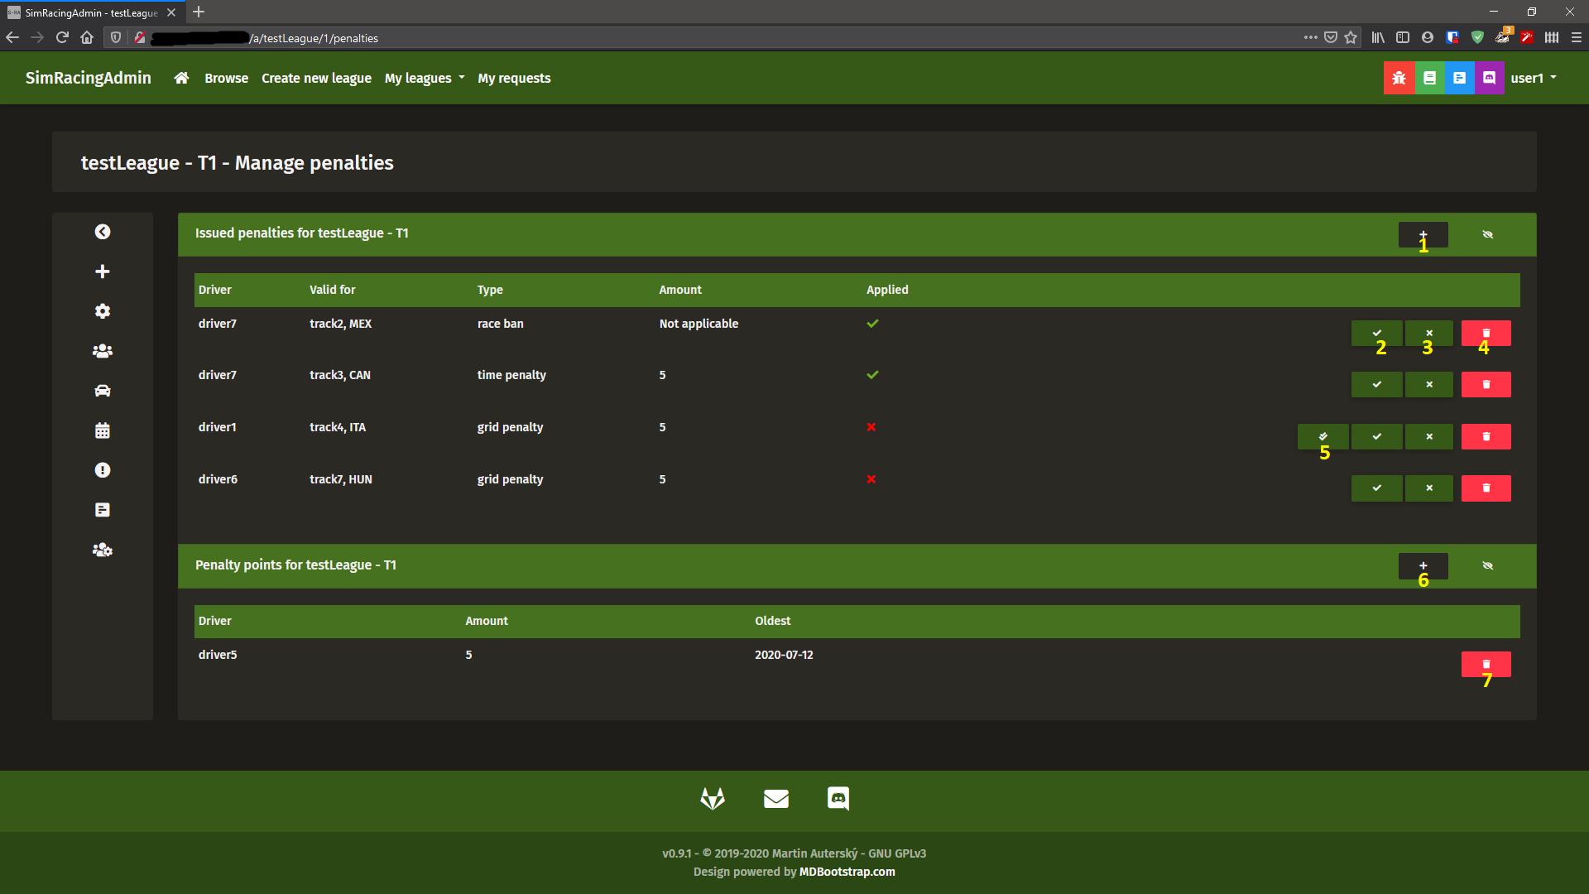Viewport: 1589px width, 894px height.
Task: Click My requests menu item
Action: pyautogui.click(x=514, y=78)
